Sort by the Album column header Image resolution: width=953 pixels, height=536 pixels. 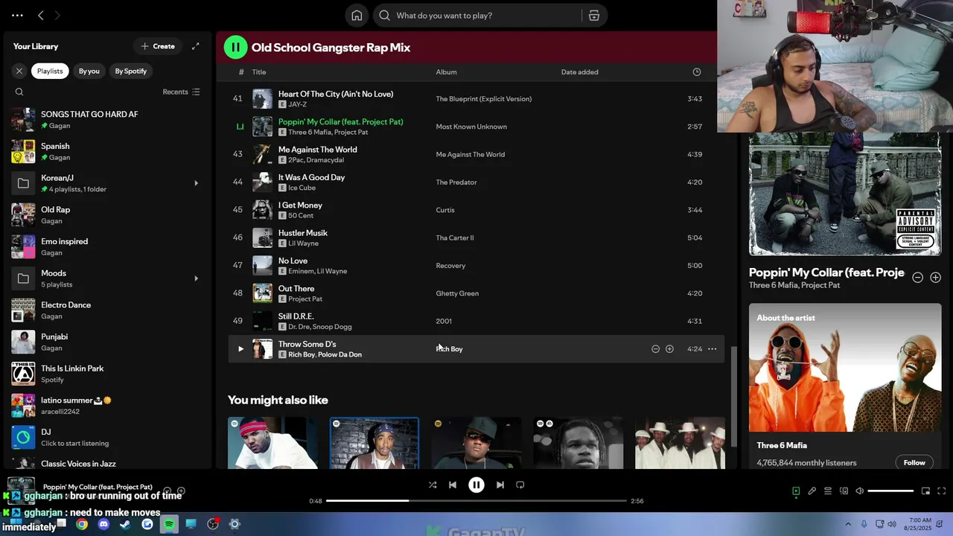(446, 72)
